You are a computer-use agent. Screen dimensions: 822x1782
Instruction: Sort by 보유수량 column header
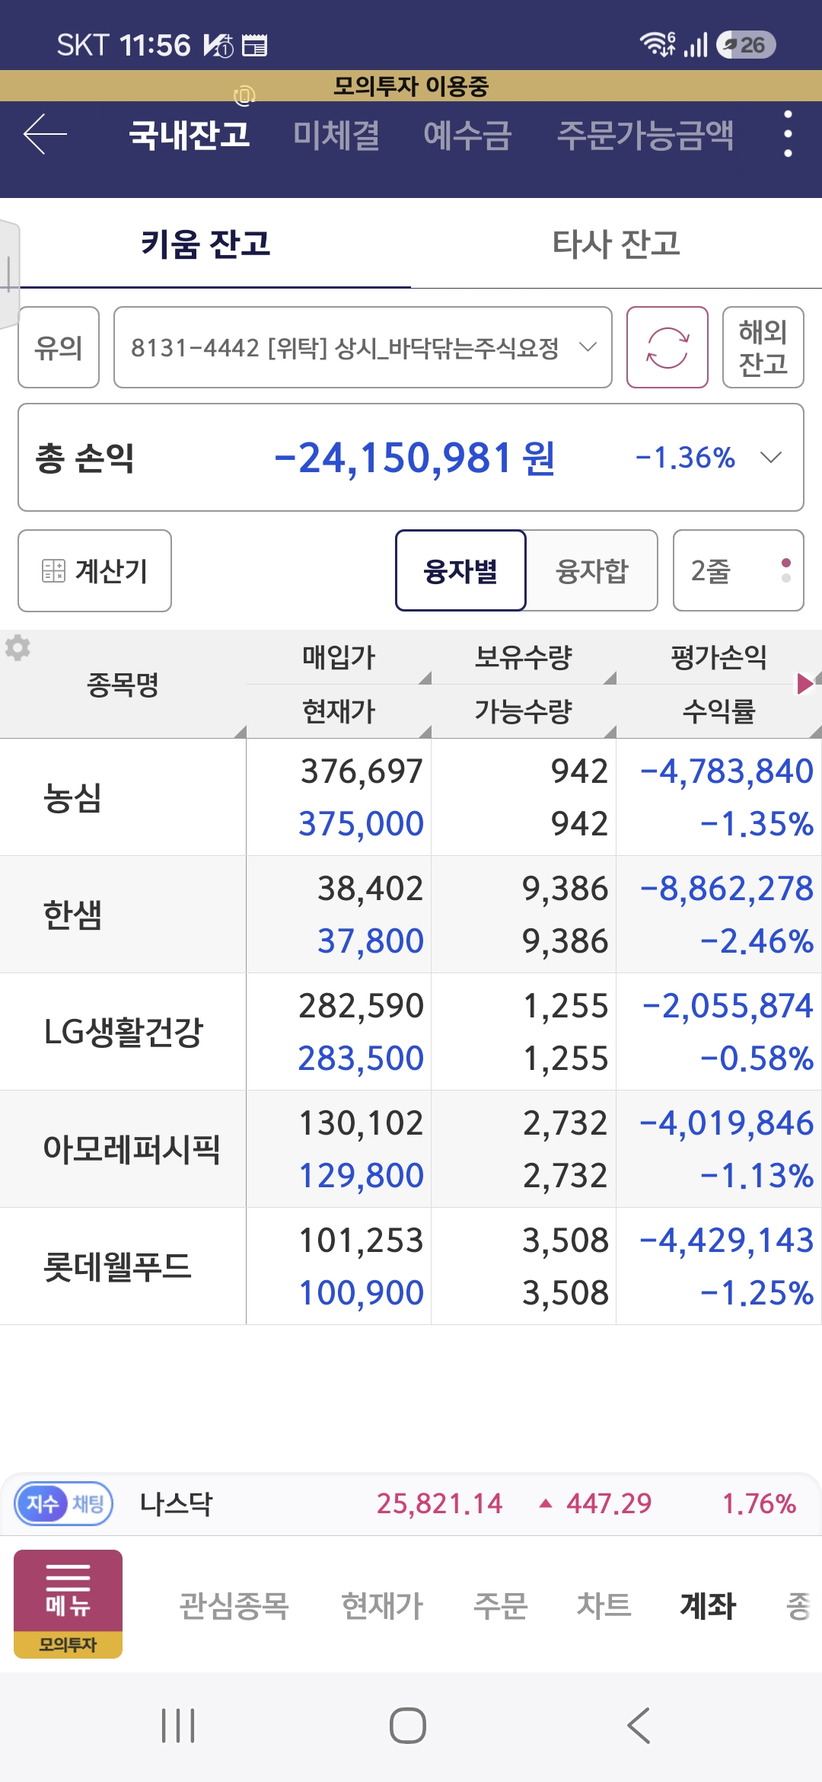tap(524, 657)
